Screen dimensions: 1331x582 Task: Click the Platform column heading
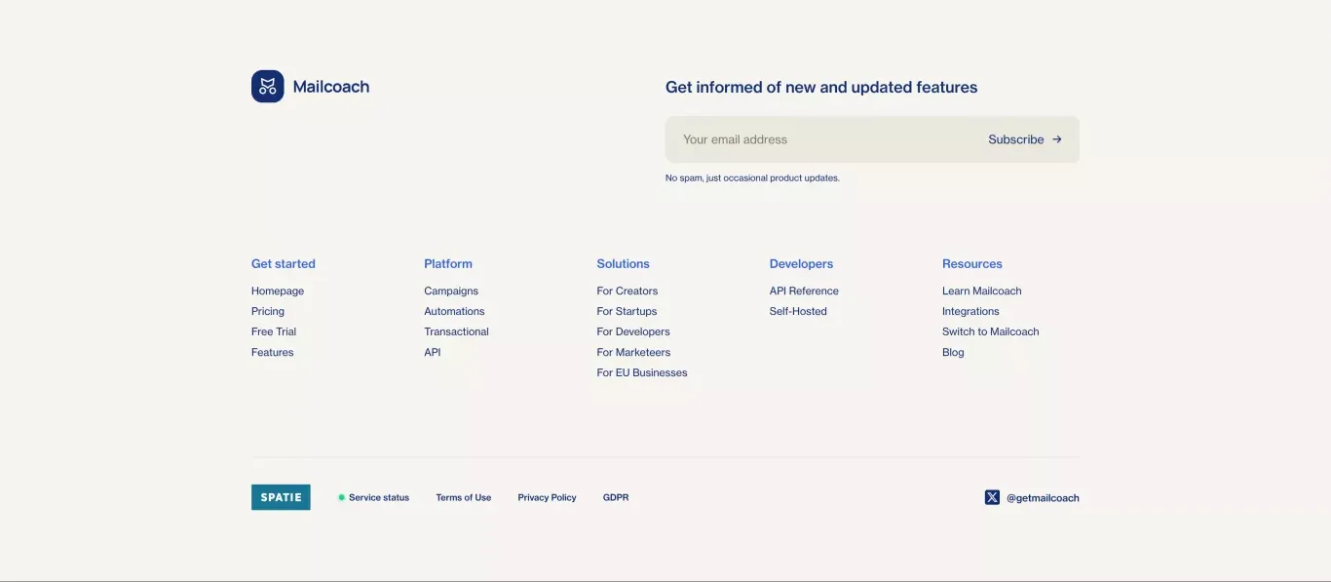point(448,263)
